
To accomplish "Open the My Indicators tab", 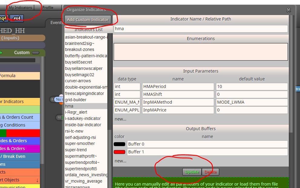I will 20,8.
